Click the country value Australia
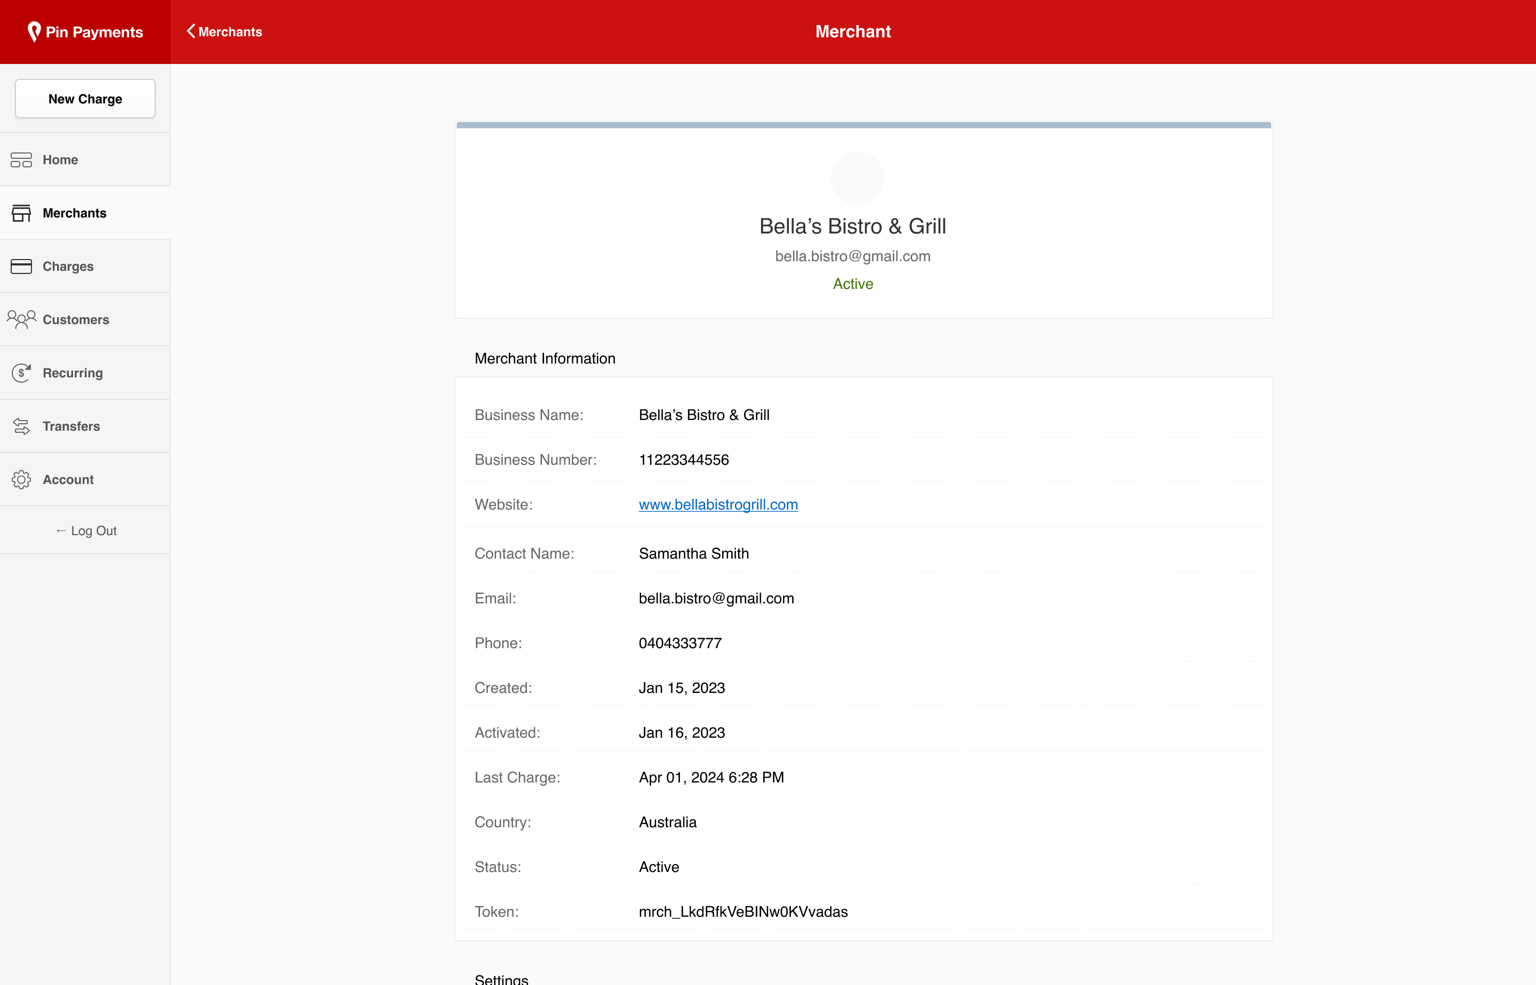 668,822
